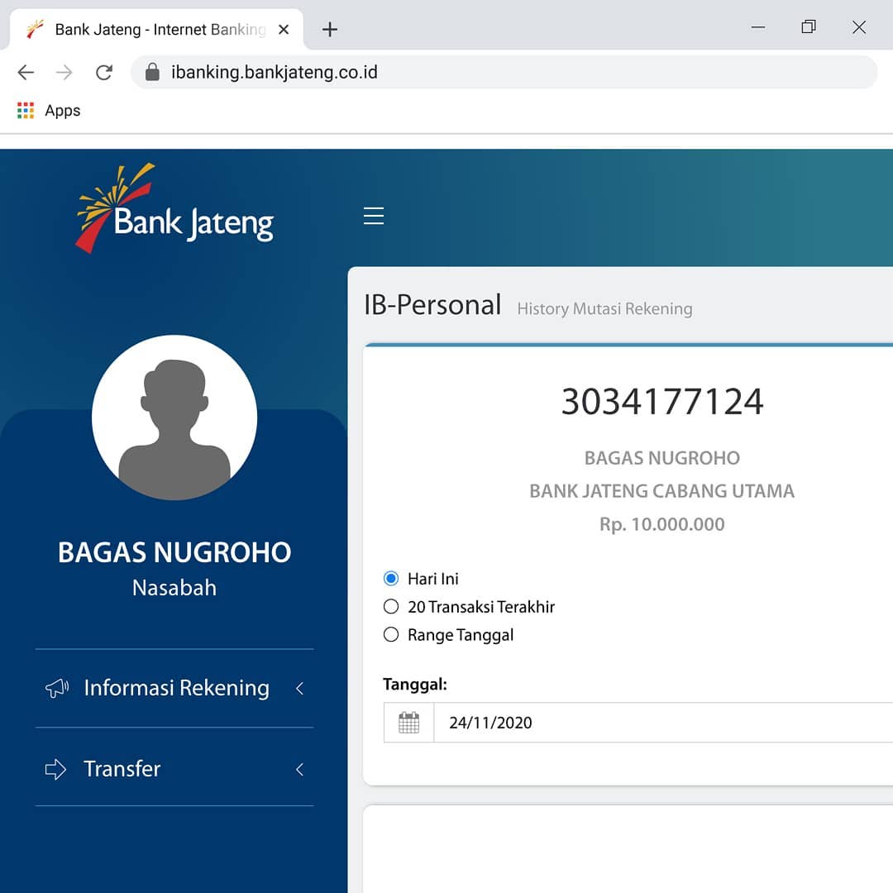This screenshot has width=893, height=893.
Task: Expand the Transfer menu chevron
Action: [x=300, y=770]
